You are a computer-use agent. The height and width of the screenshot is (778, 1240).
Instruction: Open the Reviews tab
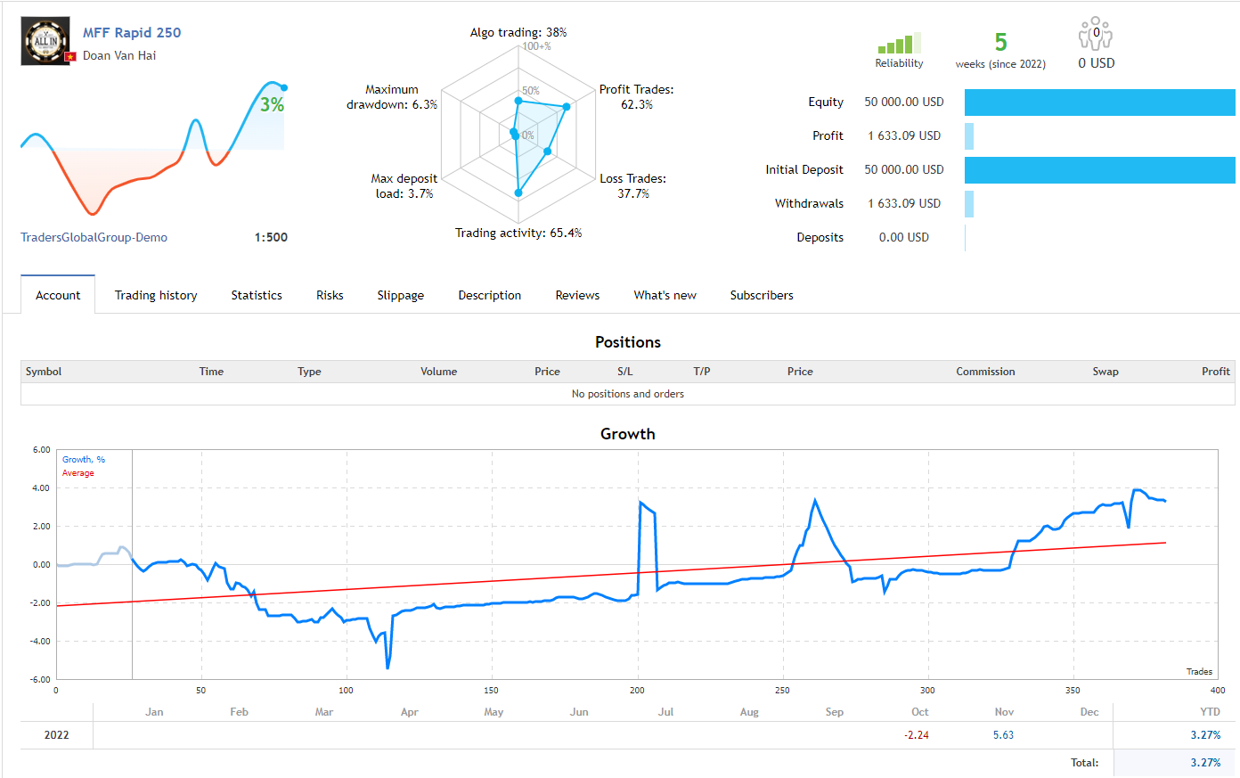click(577, 295)
